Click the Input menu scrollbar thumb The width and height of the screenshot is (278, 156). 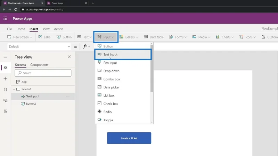coord(152,69)
